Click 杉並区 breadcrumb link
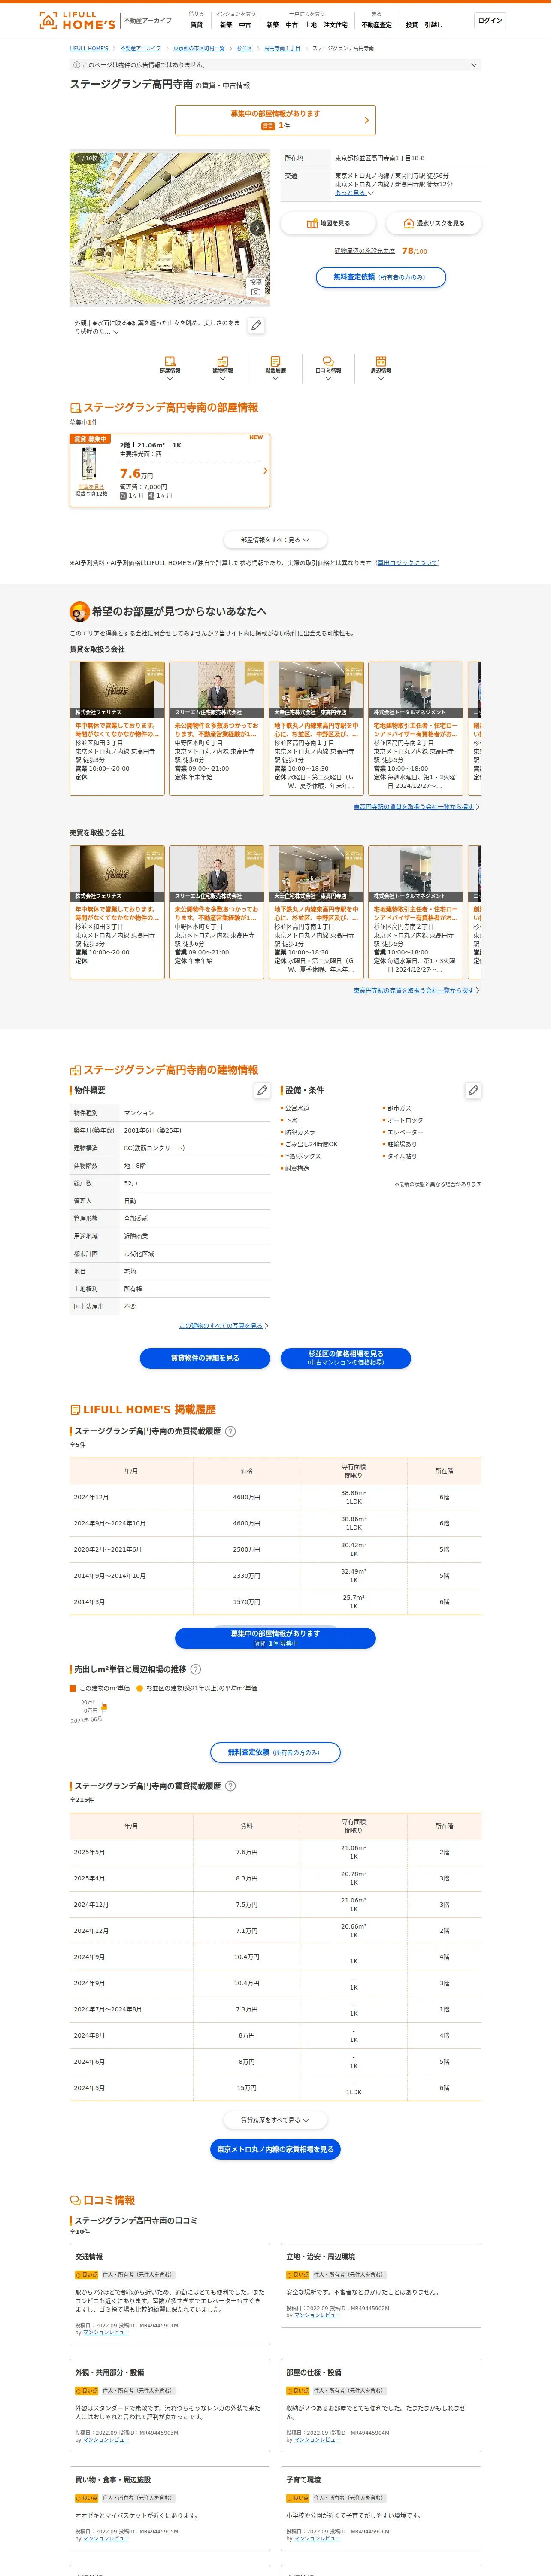Image resolution: width=551 pixels, height=2576 pixels. [245, 48]
